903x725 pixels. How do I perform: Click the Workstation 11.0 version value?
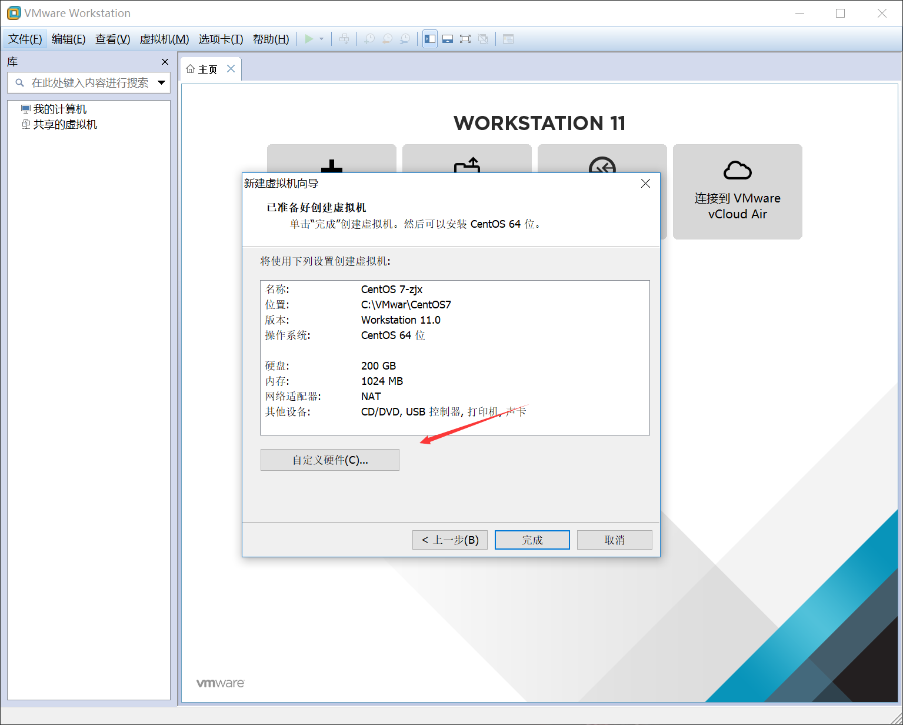tap(401, 320)
